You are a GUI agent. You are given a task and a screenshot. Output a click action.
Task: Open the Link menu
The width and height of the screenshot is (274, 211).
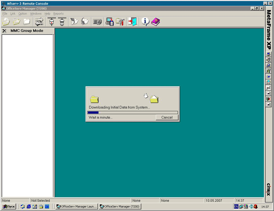(x=13, y=14)
